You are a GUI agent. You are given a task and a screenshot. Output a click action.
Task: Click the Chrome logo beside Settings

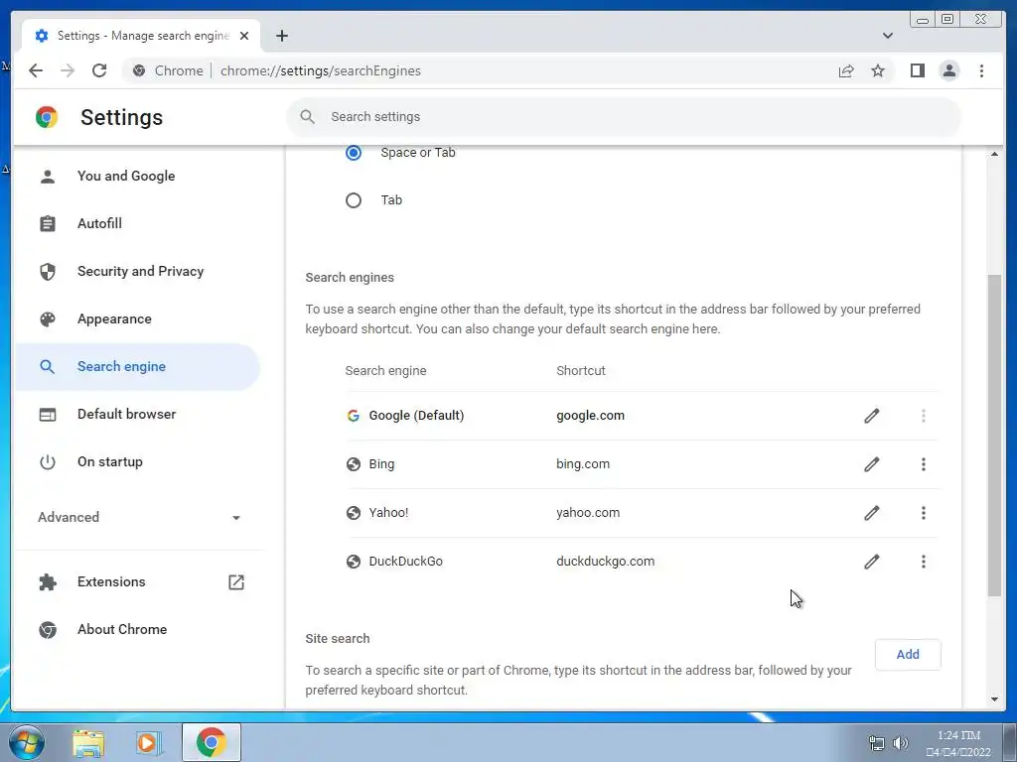coord(47,117)
